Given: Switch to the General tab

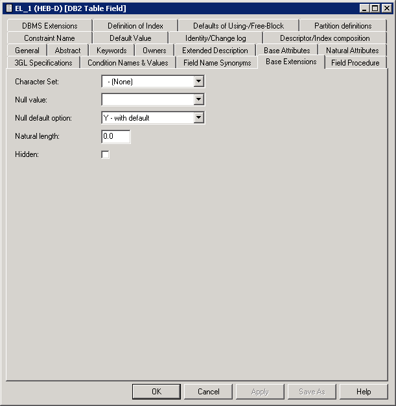Looking at the screenshot, I should pyautogui.click(x=27, y=51).
